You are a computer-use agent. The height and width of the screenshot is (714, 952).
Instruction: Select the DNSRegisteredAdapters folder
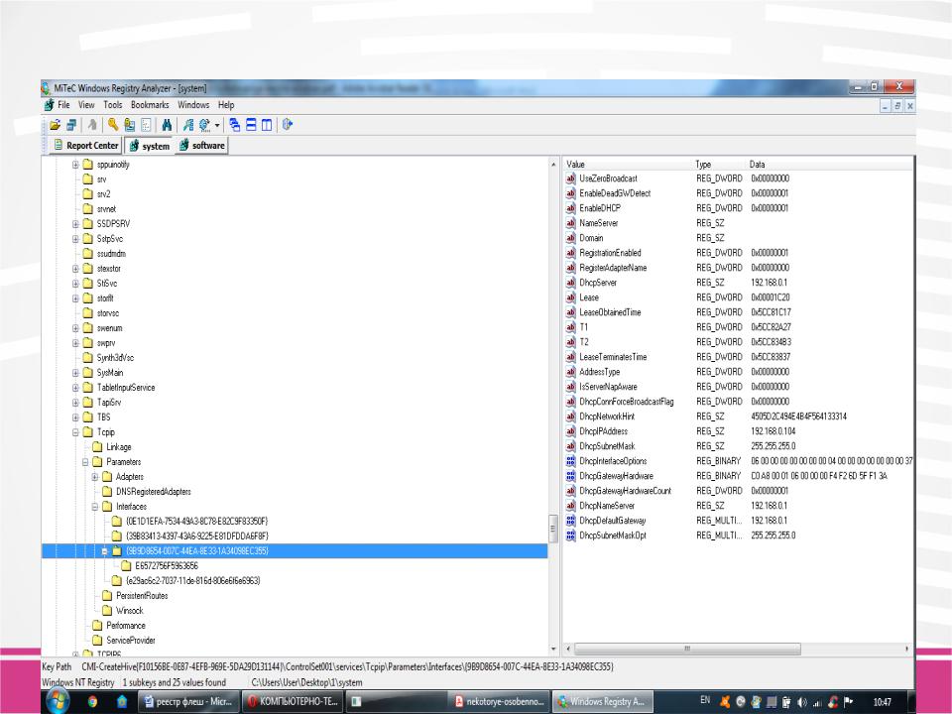[154, 492]
